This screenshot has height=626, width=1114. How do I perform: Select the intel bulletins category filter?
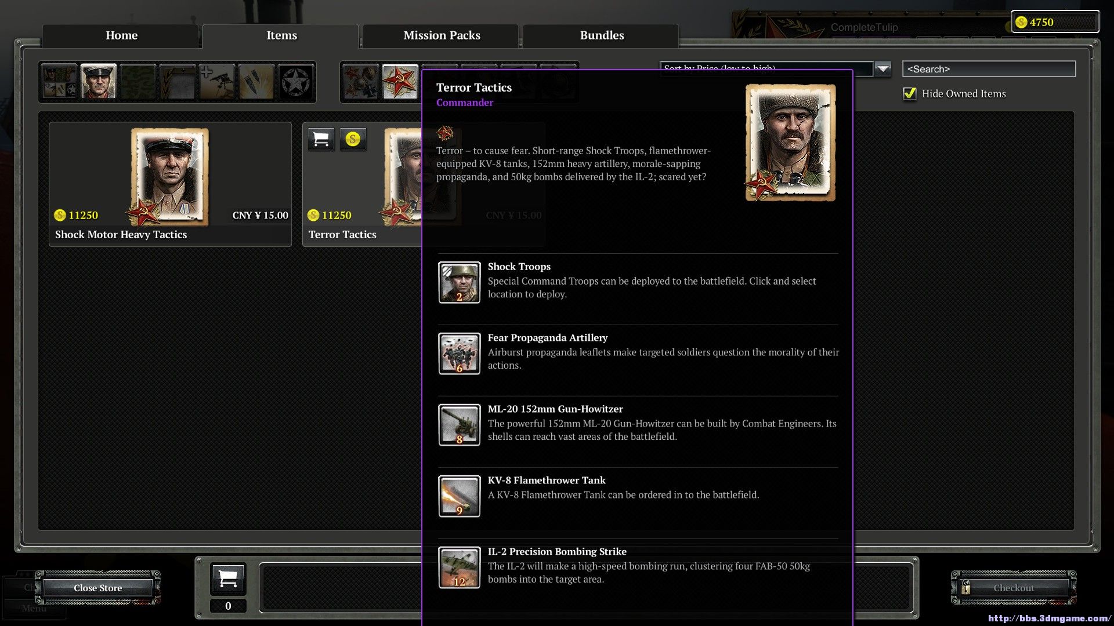216,82
